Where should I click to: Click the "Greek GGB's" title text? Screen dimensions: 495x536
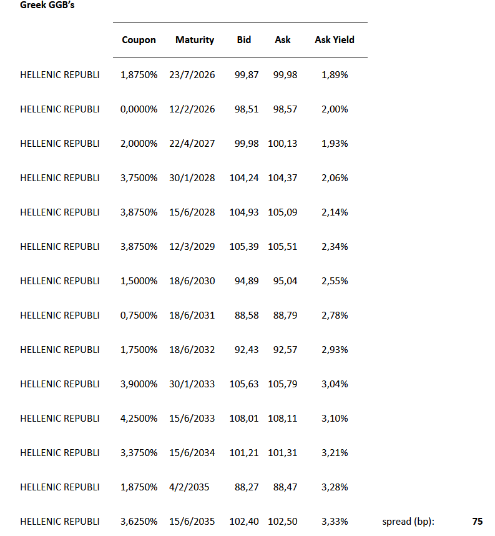tap(47, 5)
